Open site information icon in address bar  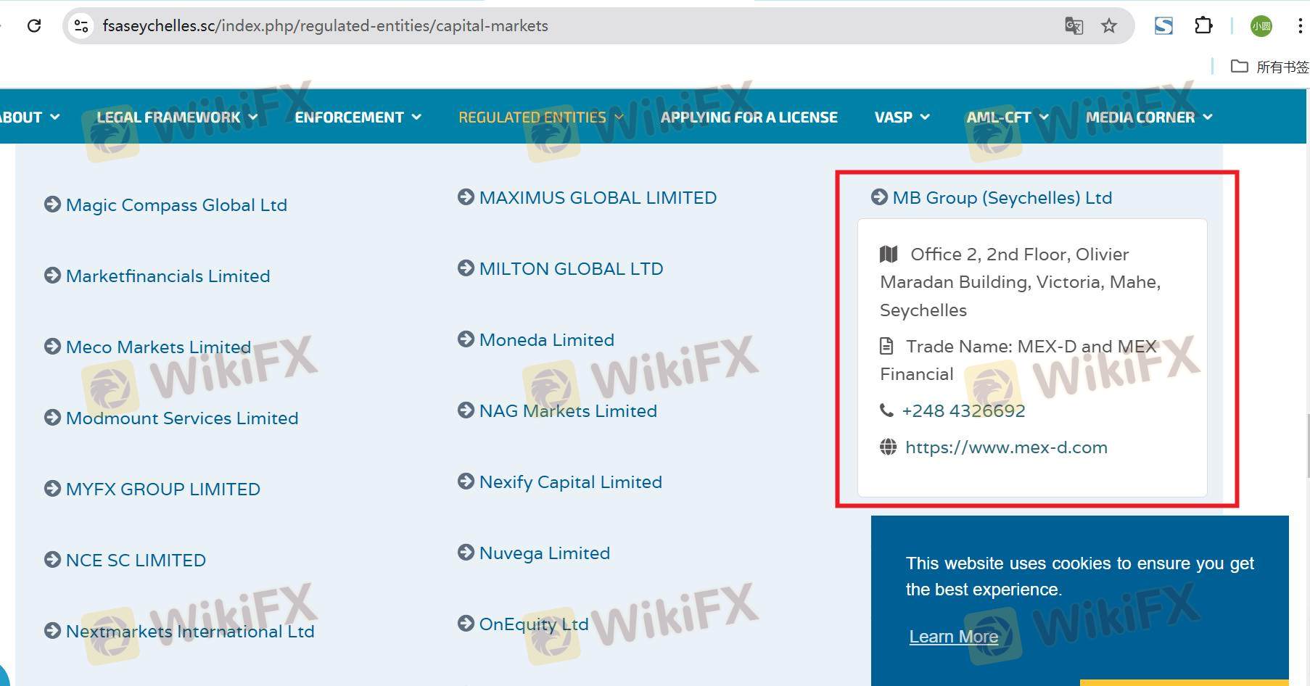click(81, 26)
